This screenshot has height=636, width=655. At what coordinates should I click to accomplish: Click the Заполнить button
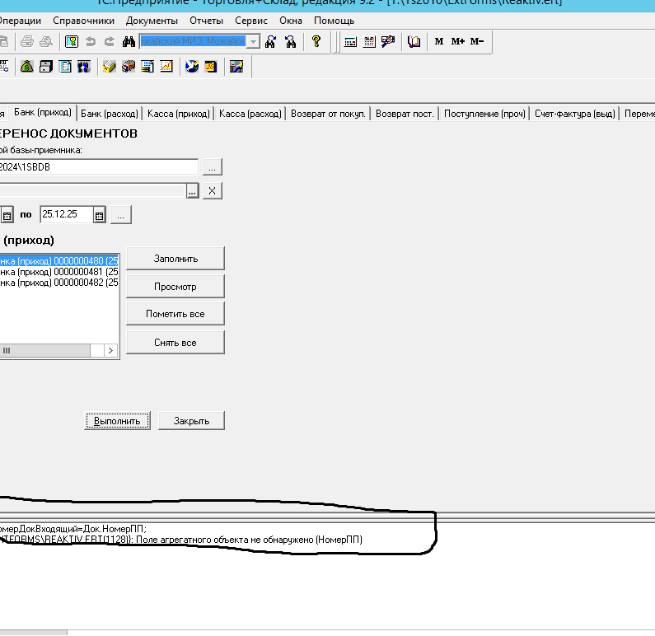pyautogui.click(x=175, y=259)
